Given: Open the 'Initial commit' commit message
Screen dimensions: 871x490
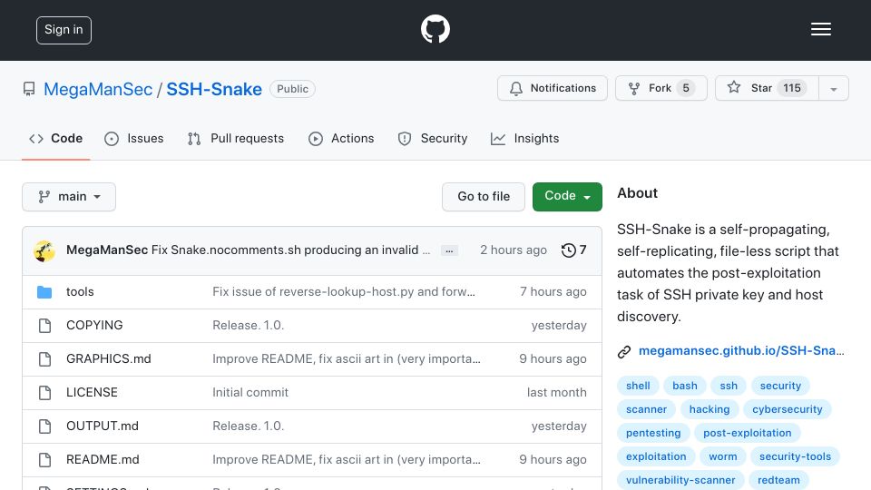Looking at the screenshot, I should [x=250, y=392].
